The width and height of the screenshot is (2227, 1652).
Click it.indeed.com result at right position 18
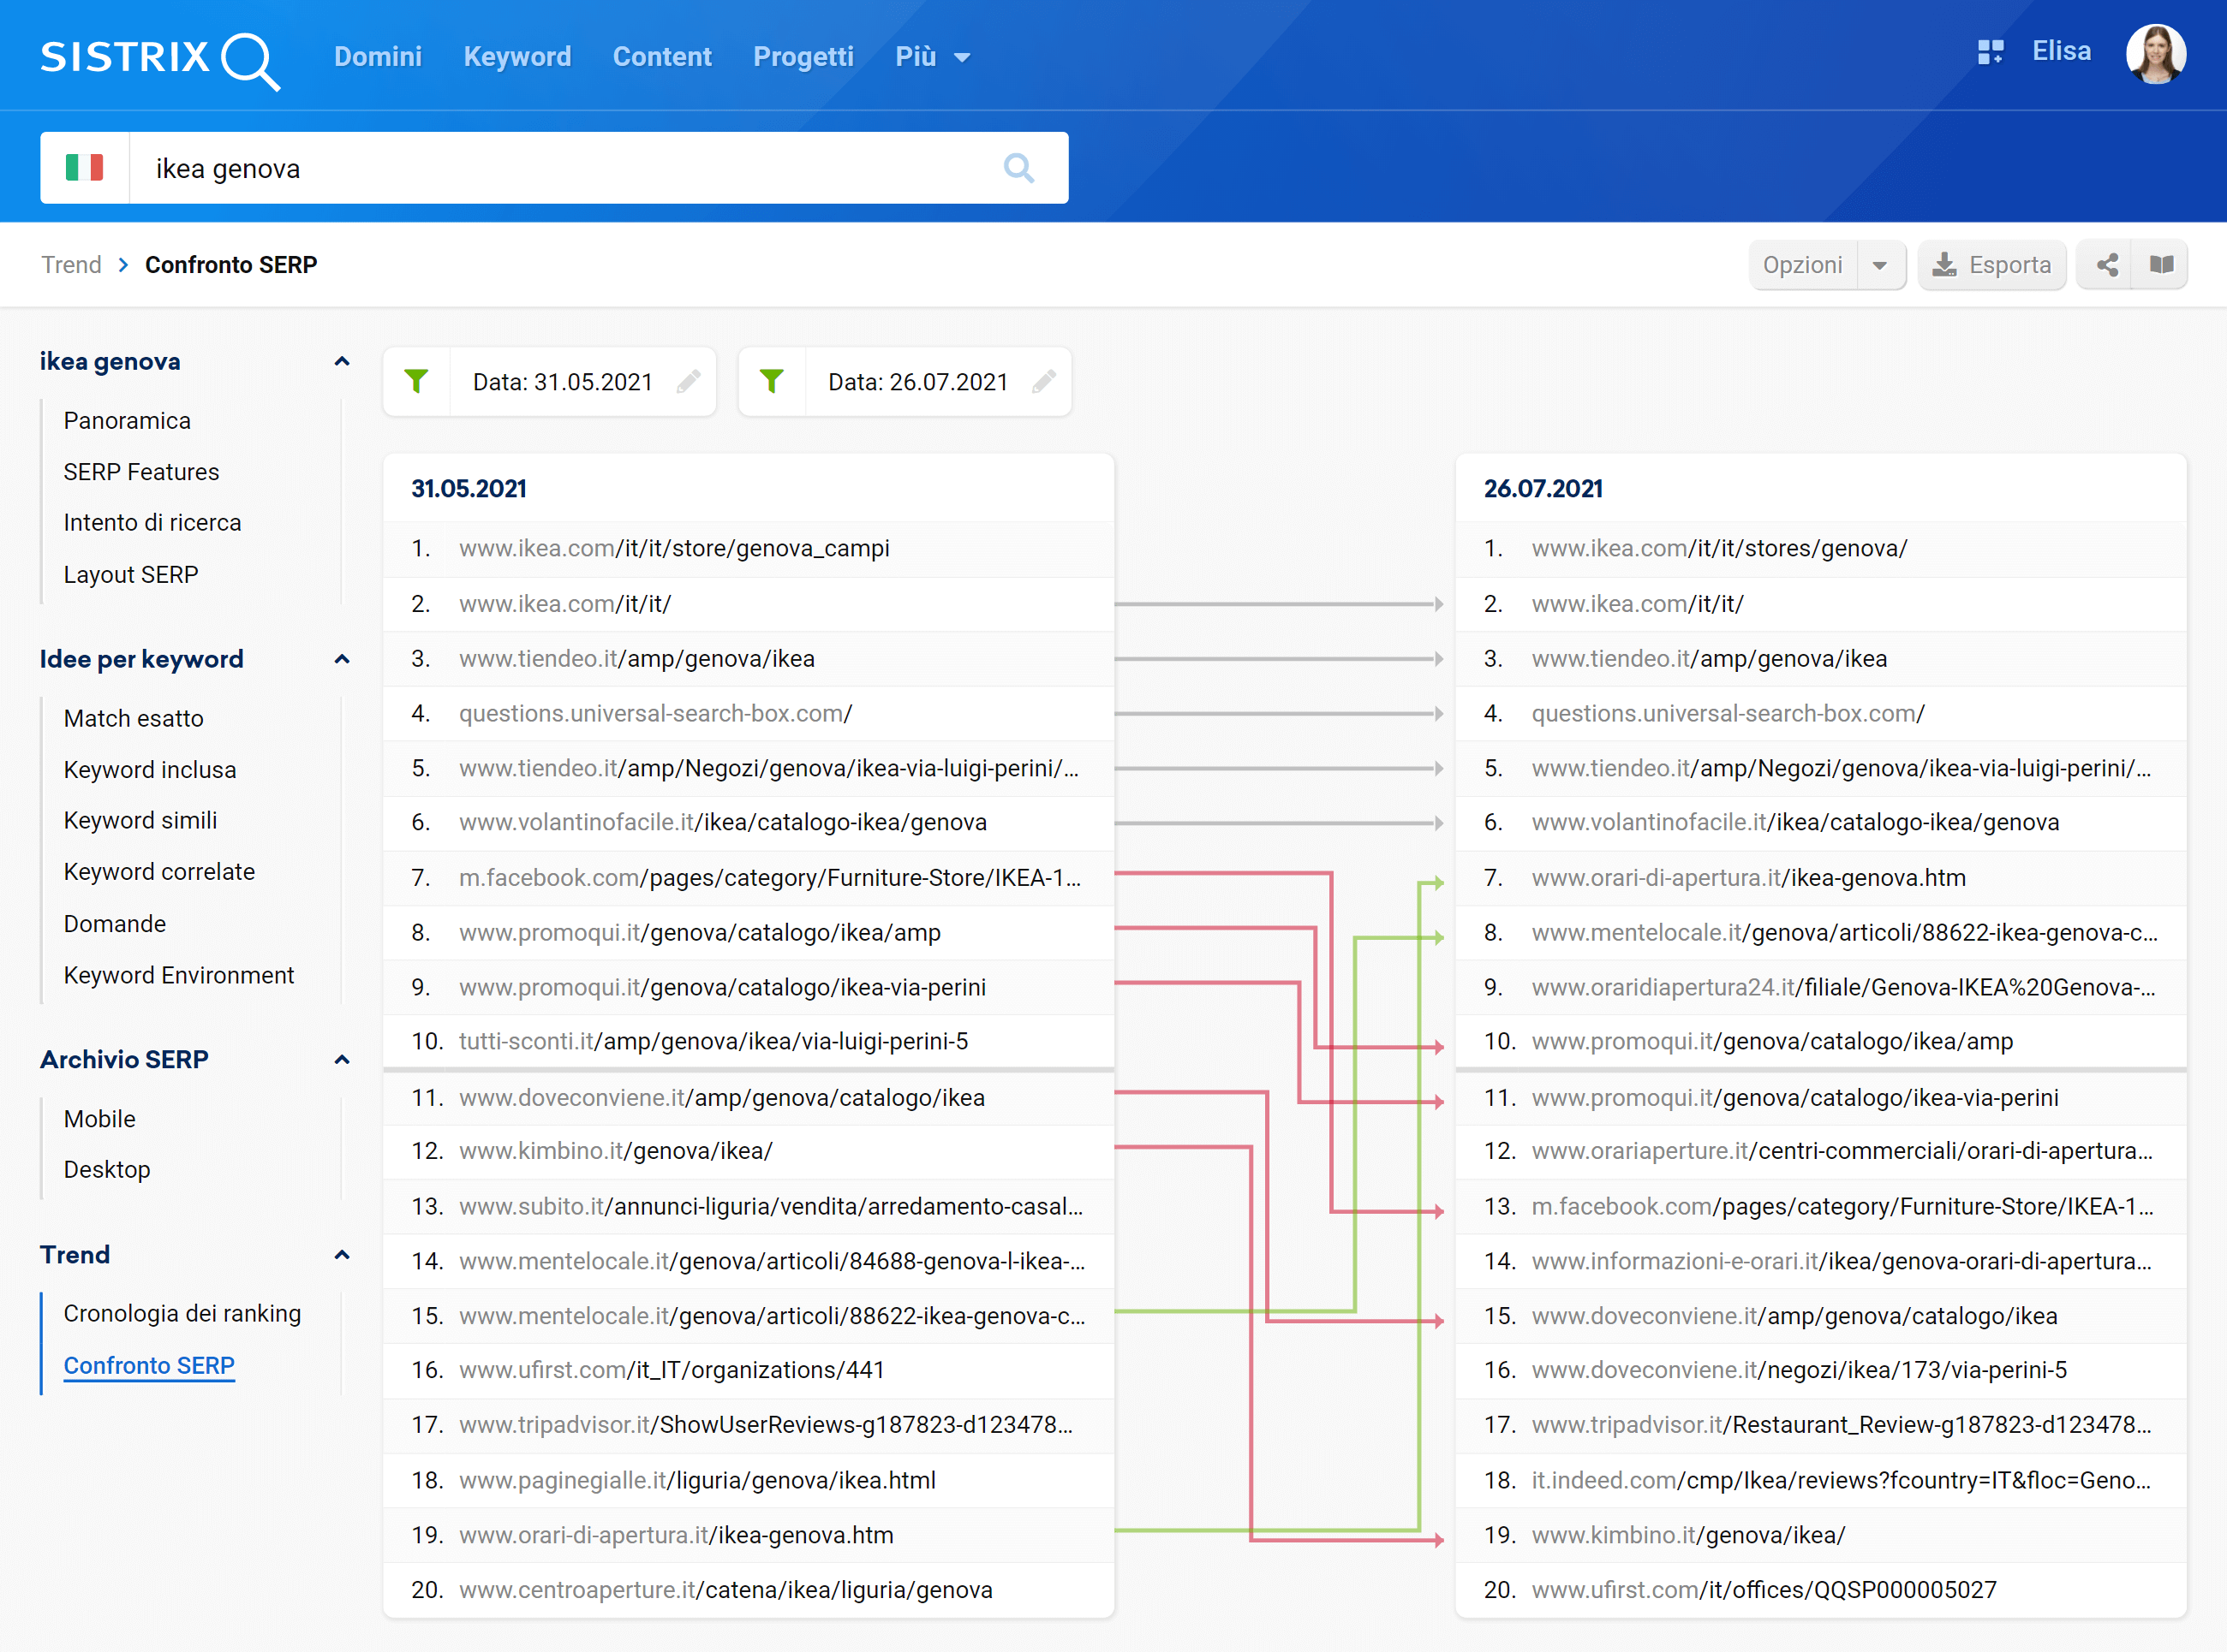(x=1841, y=1481)
